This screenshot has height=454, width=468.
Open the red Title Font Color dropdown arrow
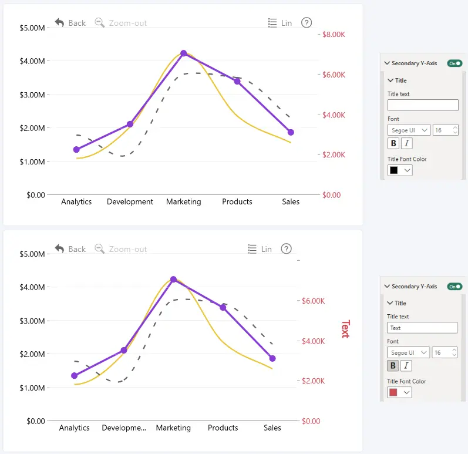coord(406,392)
